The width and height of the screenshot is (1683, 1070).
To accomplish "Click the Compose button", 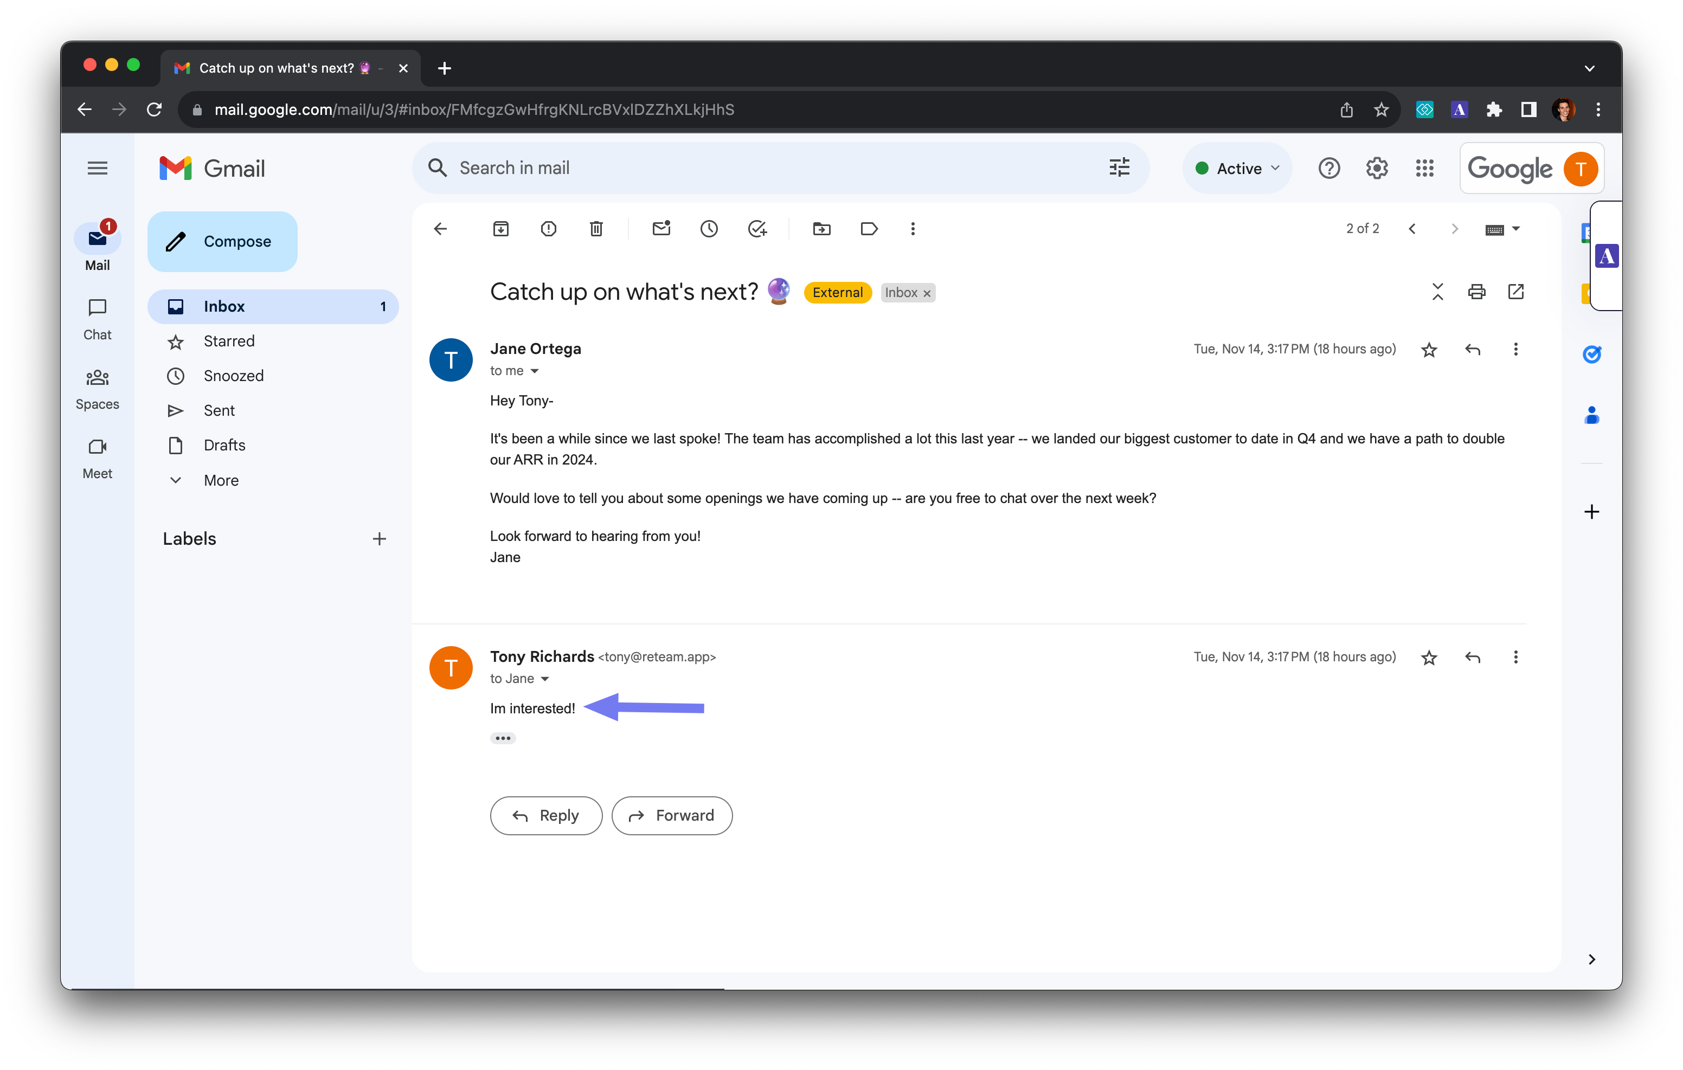I will 222,241.
